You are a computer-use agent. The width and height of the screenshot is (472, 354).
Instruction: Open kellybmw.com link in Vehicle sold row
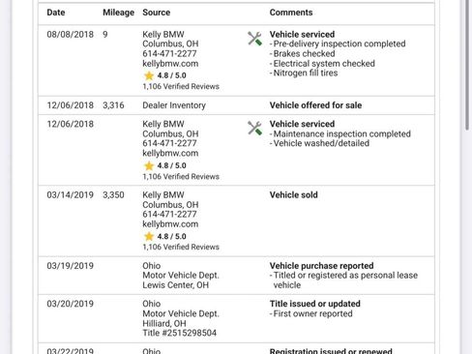pos(170,224)
